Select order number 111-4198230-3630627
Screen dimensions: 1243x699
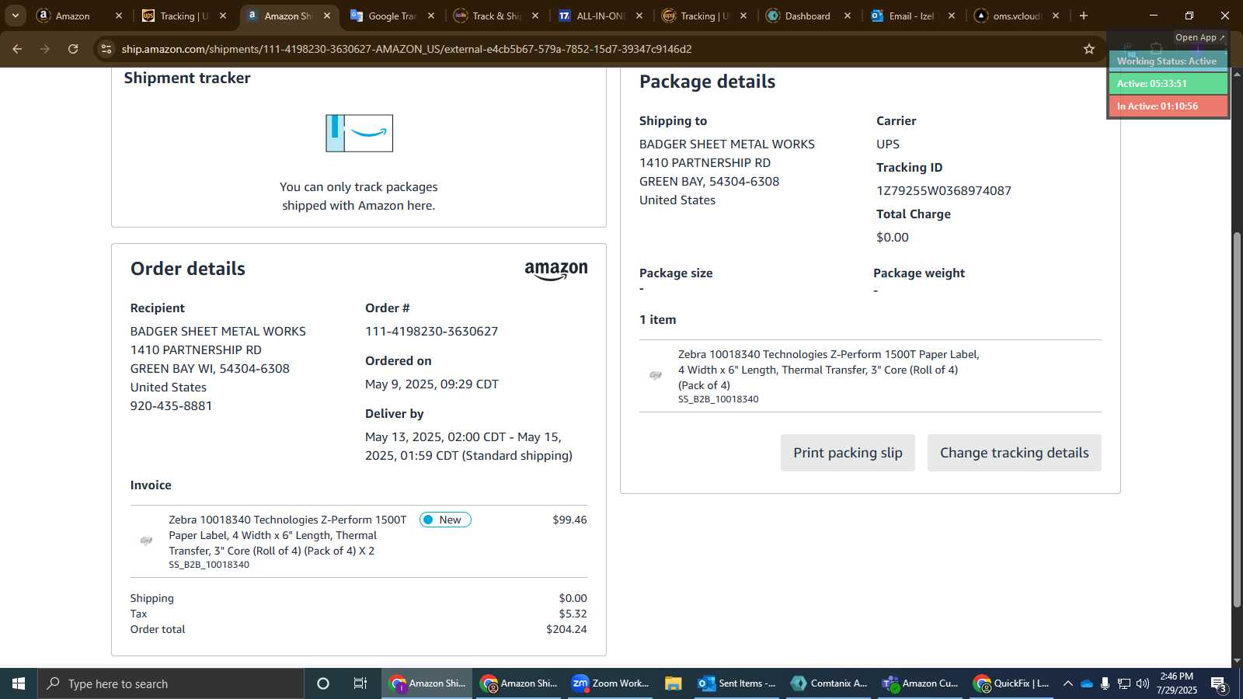pyautogui.click(x=431, y=332)
